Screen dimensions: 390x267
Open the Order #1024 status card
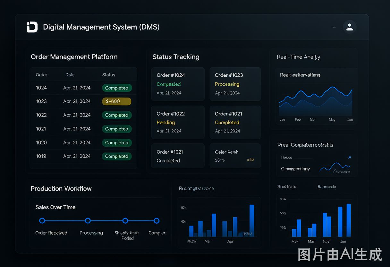[x=178, y=84]
